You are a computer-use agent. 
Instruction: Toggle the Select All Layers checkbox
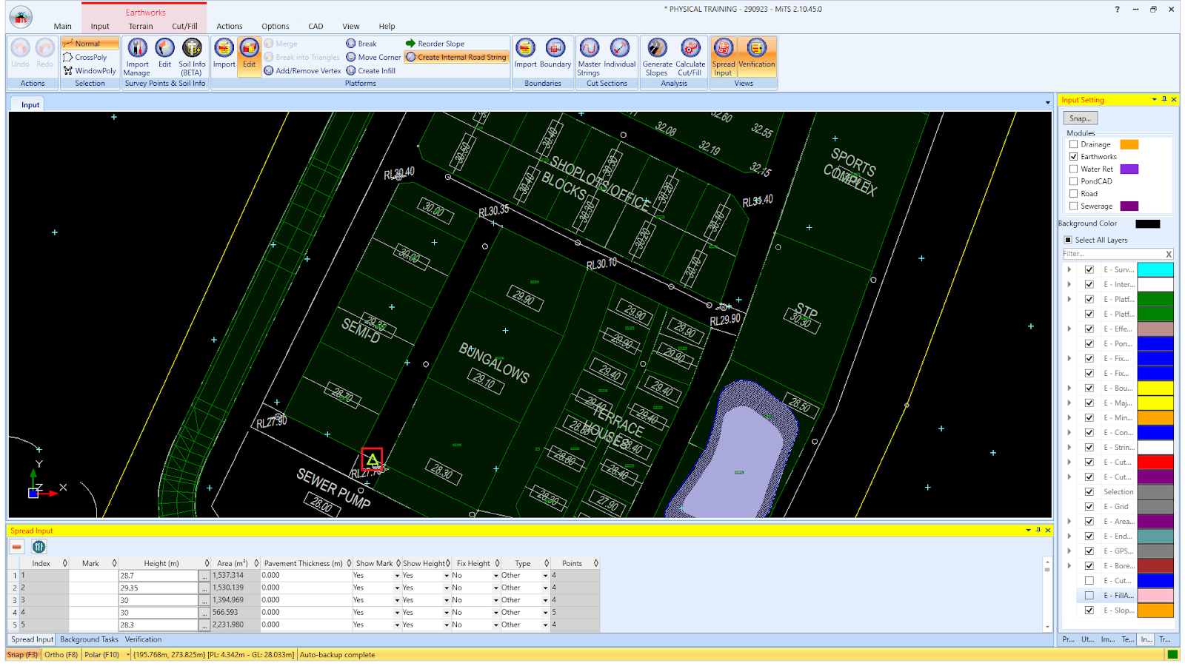1068,240
